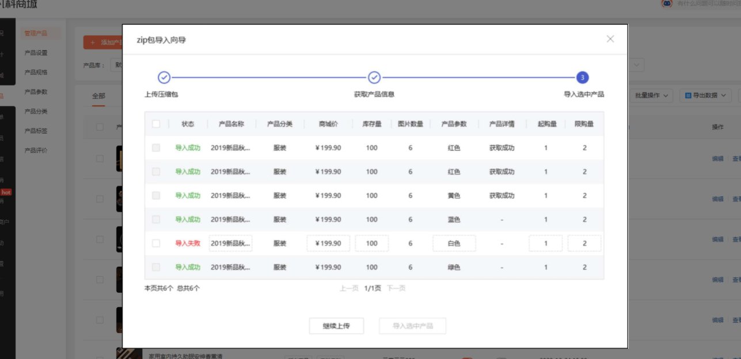Click the 商城价 field in the 导入失败 row

pyautogui.click(x=328, y=243)
